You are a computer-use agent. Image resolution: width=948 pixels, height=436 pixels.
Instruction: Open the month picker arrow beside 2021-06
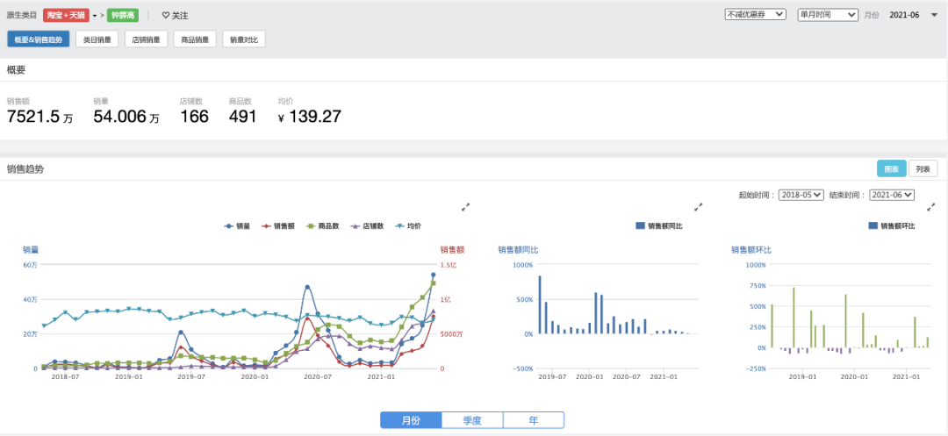[x=933, y=15]
